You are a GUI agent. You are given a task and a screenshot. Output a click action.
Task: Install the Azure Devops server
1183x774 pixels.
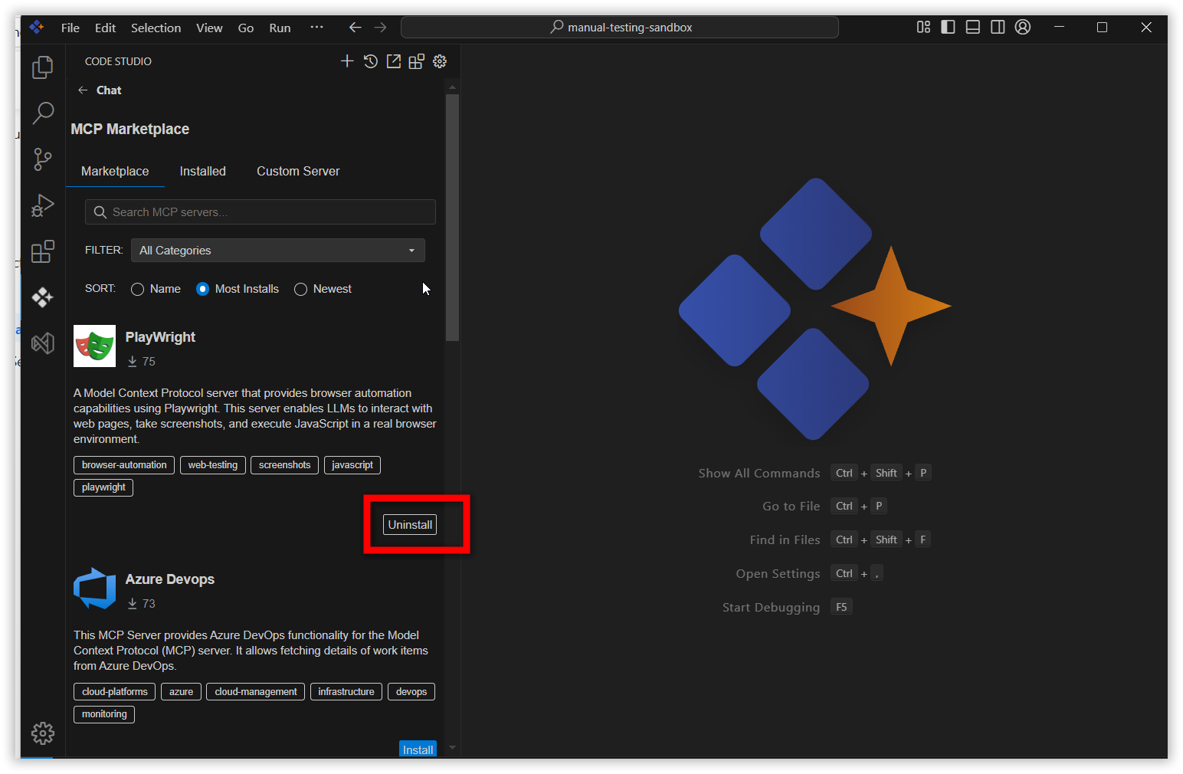point(418,749)
